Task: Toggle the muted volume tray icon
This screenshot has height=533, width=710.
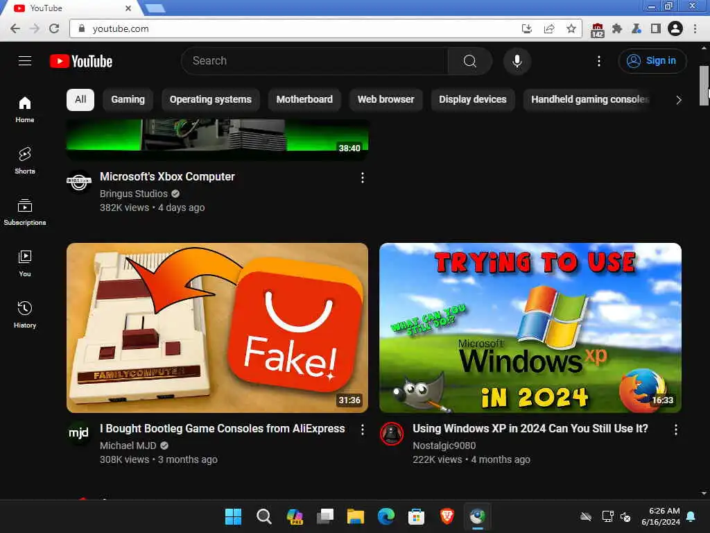Action: click(625, 516)
